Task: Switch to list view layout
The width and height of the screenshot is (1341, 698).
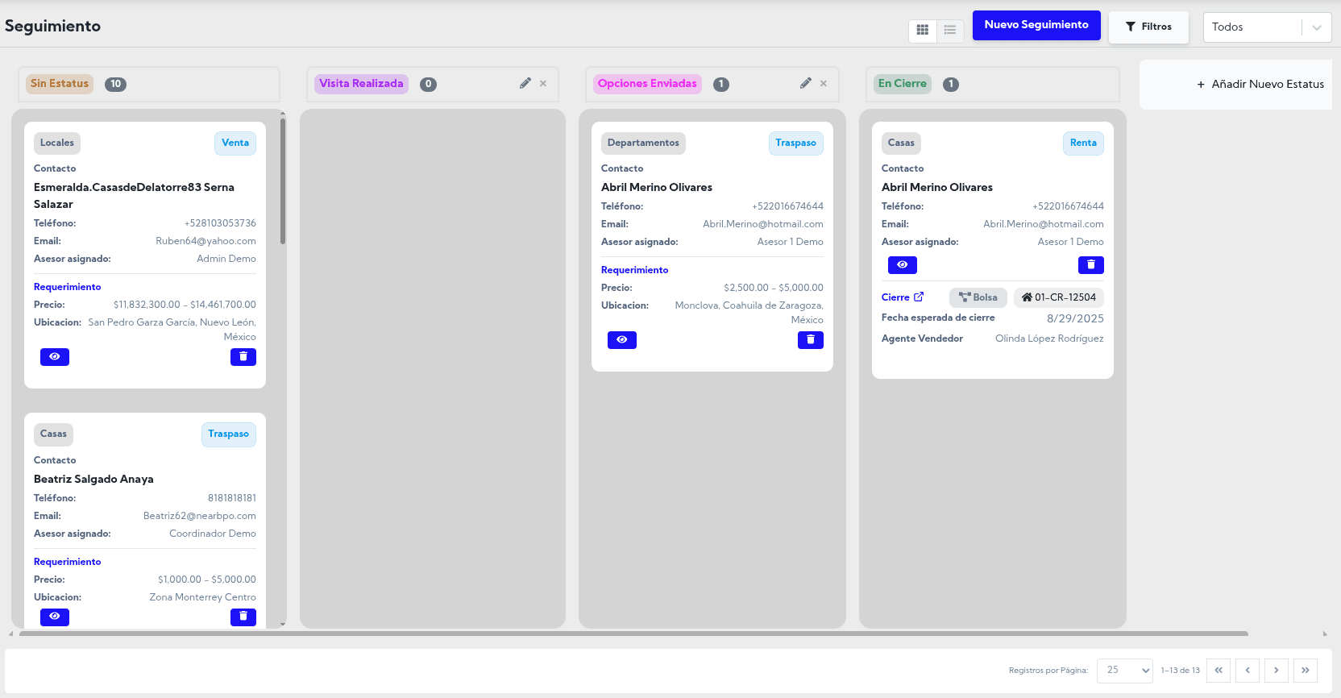Action: [950, 30]
